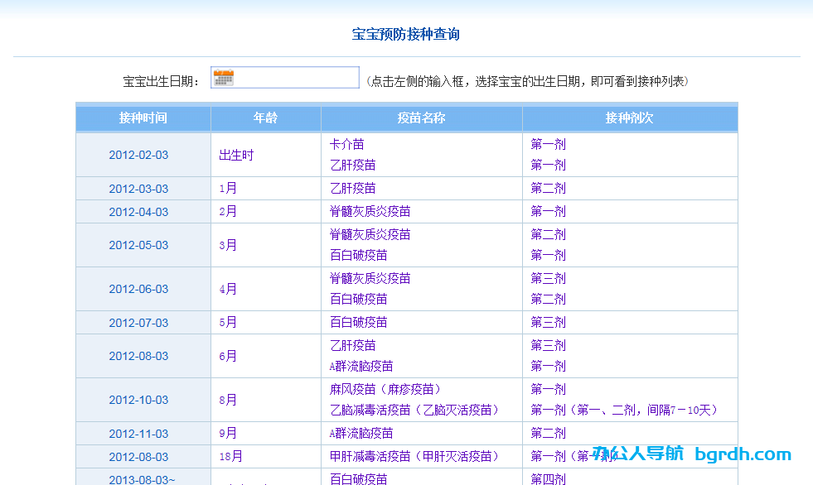
Task: Click the 2012-04-03 vaccination date
Action: point(138,212)
